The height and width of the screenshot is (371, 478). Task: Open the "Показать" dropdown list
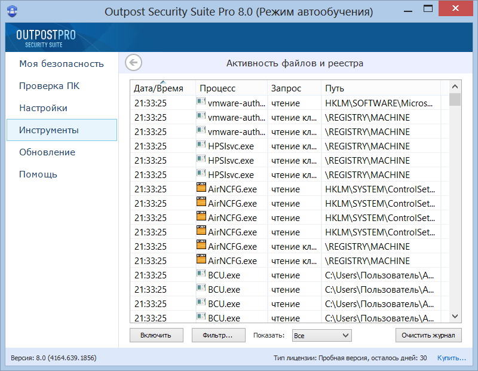(x=321, y=336)
